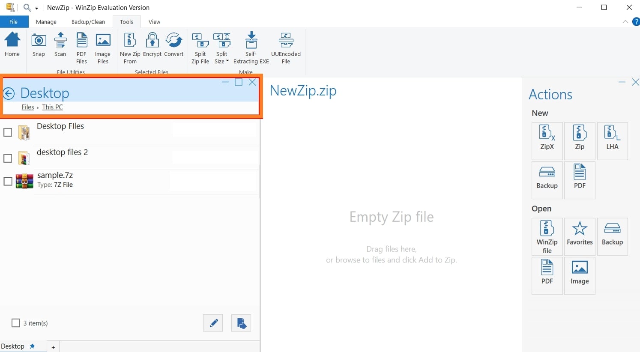The height and width of the screenshot is (352, 640).
Task: Switch to the Manage tab
Action: [46, 22]
